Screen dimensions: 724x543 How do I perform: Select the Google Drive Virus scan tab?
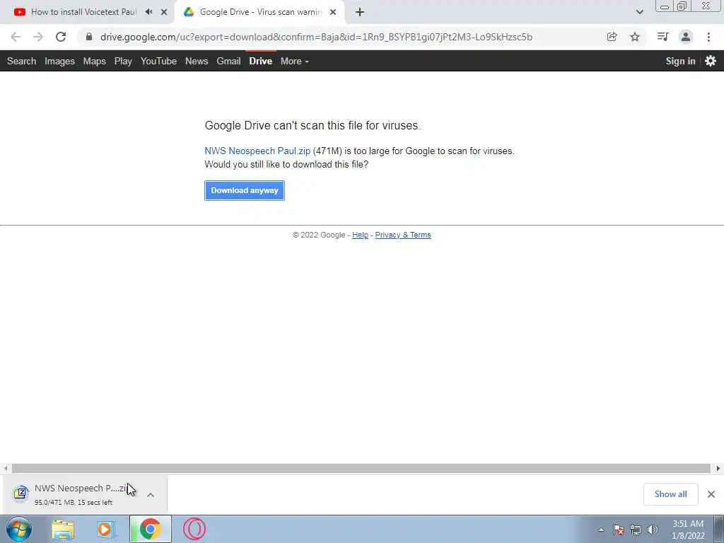click(260, 12)
